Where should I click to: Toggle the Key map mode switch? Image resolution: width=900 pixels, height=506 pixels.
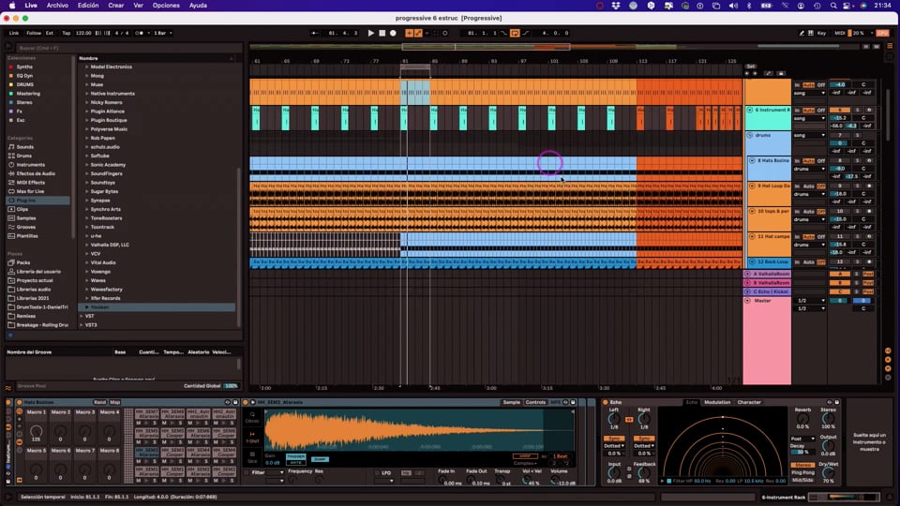pyautogui.click(x=821, y=34)
